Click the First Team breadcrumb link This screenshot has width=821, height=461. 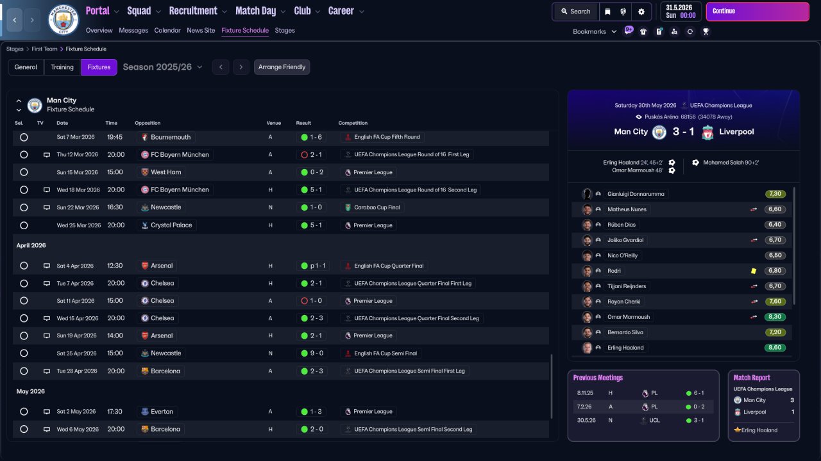[44, 49]
